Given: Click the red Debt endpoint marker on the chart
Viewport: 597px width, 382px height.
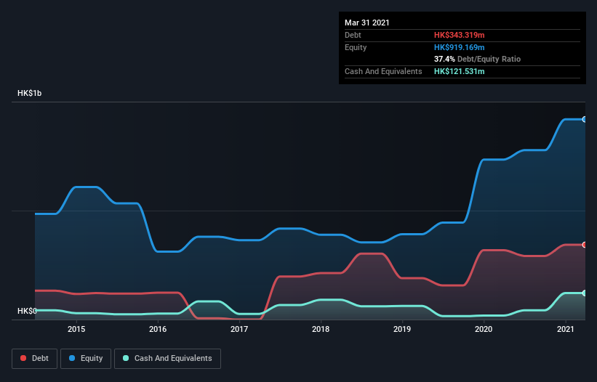Looking at the screenshot, I should coord(585,245).
